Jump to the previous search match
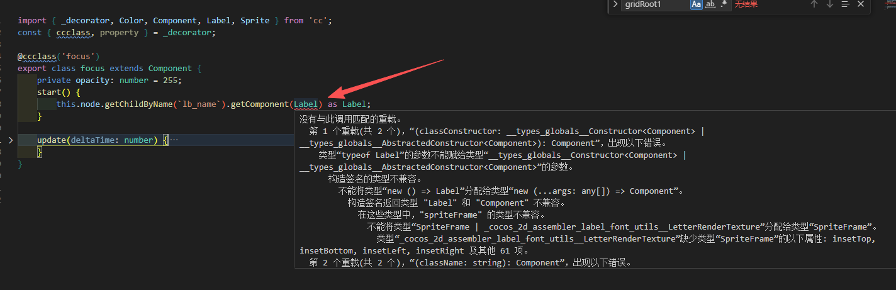Image resolution: width=896 pixels, height=290 pixels. point(814,4)
